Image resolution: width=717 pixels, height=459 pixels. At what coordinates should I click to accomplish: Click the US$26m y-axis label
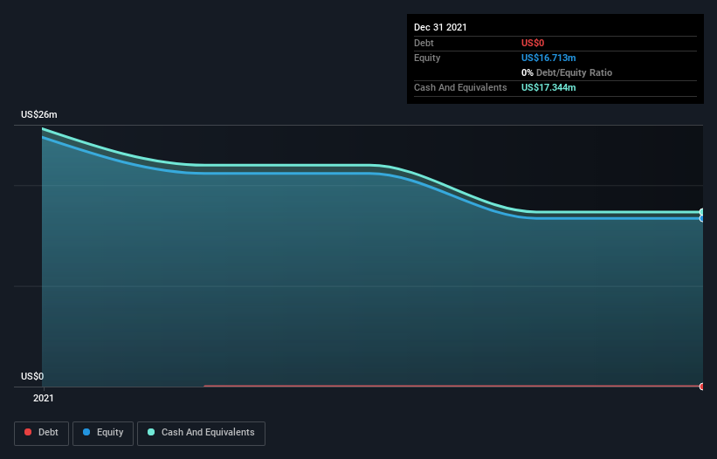[39, 114]
